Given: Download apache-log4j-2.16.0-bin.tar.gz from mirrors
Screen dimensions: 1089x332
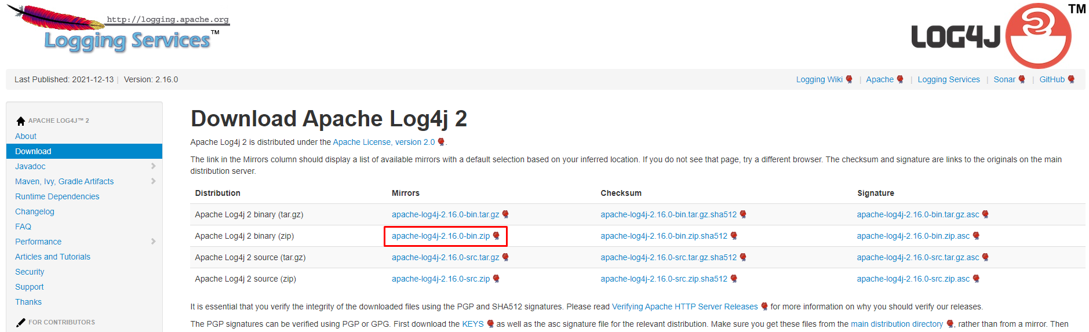Looking at the screenshot, I should tap(445, 214).
